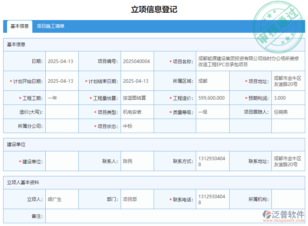Image resolution: width=308 pixels, height=226 pixels.
Task: Click the 计划结束日期 date field
Action: coord(137,81)
